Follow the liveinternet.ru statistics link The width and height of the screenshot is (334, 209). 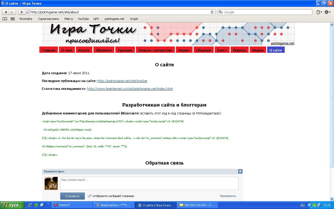click(x=130, y=89)
